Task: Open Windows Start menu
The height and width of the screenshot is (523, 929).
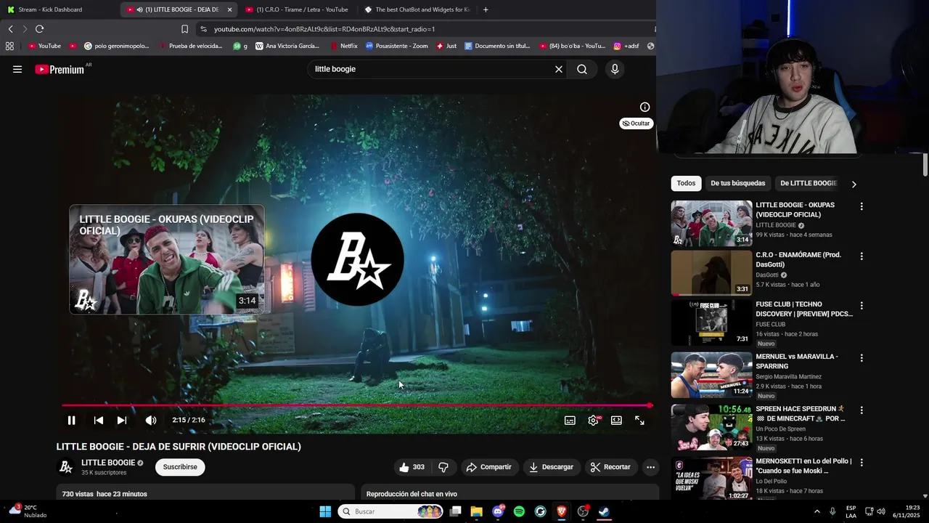Action: [325, 511]
